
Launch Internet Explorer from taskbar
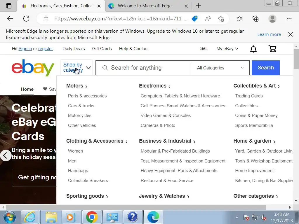(30, 217)
